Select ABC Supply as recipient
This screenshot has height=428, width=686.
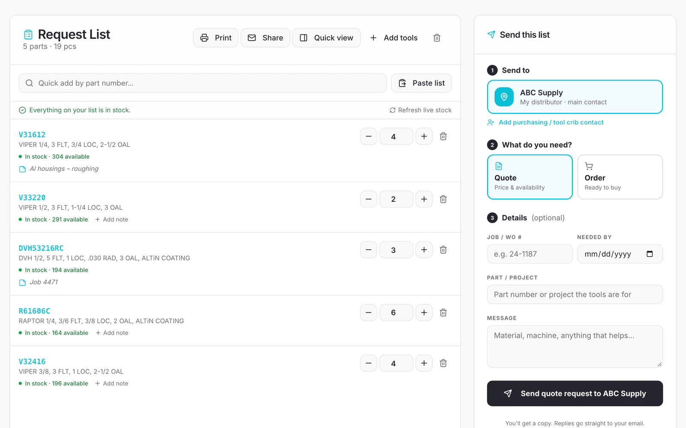pyautogui.click(x=575, y=97)
